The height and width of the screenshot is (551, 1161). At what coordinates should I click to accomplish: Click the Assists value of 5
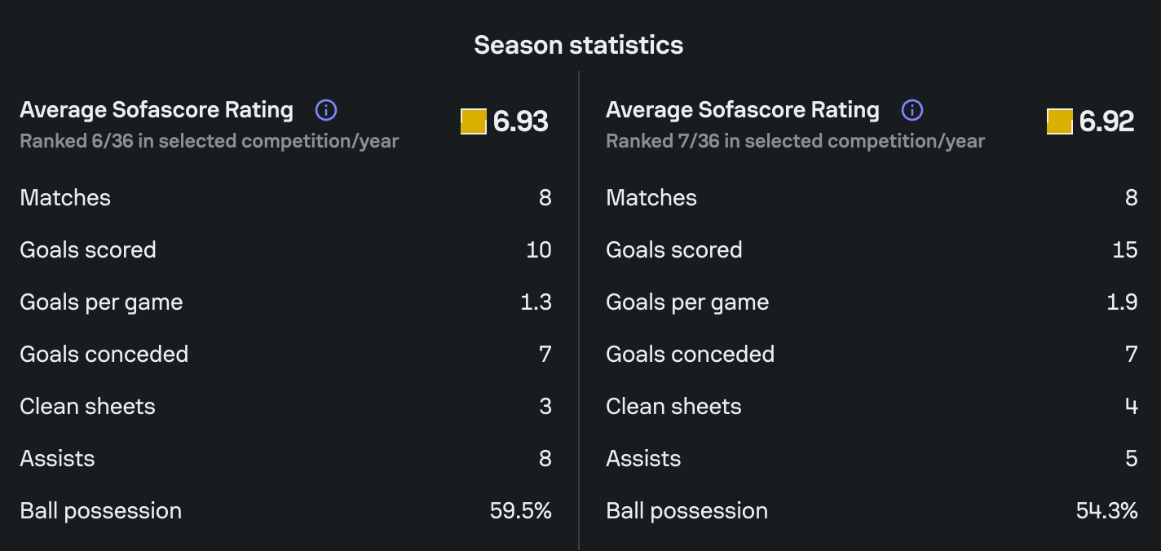click(1132, 458)
